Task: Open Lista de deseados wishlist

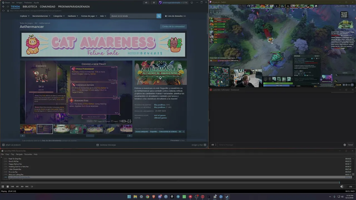Action: (175, 16)
